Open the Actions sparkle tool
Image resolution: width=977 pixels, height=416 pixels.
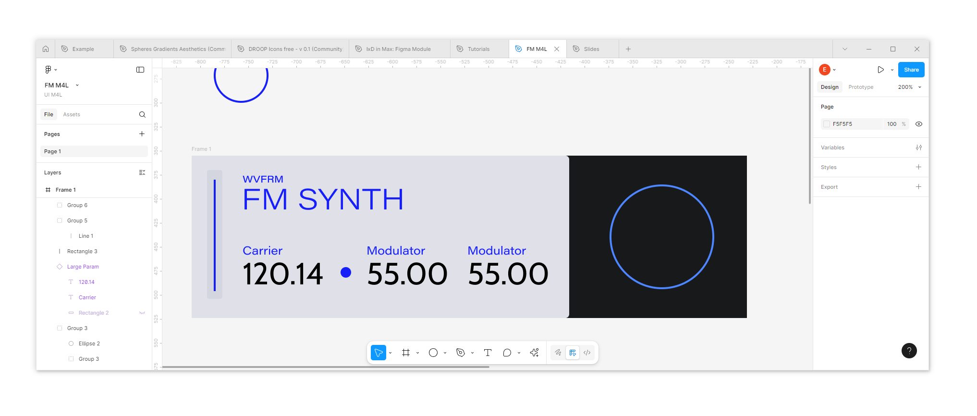click(x=534, y=353)
